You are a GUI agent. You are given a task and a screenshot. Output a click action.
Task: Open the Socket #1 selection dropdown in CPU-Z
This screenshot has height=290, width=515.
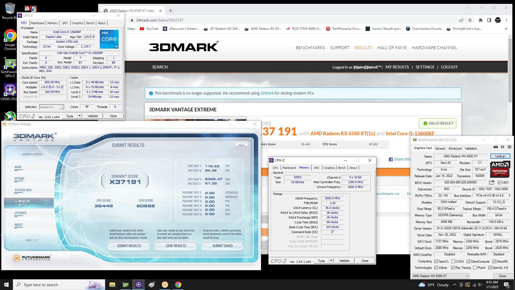51,107
